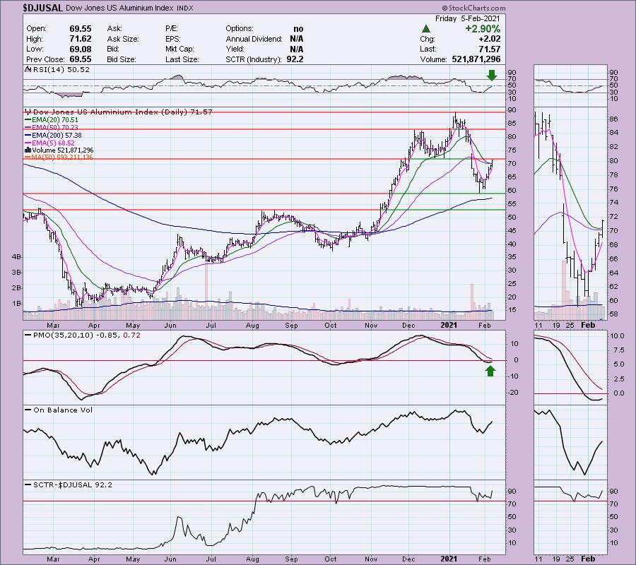Click the RSI(14) 50.52 indicator label
Viewport: 636px width, 565px height.
[61, 69]
